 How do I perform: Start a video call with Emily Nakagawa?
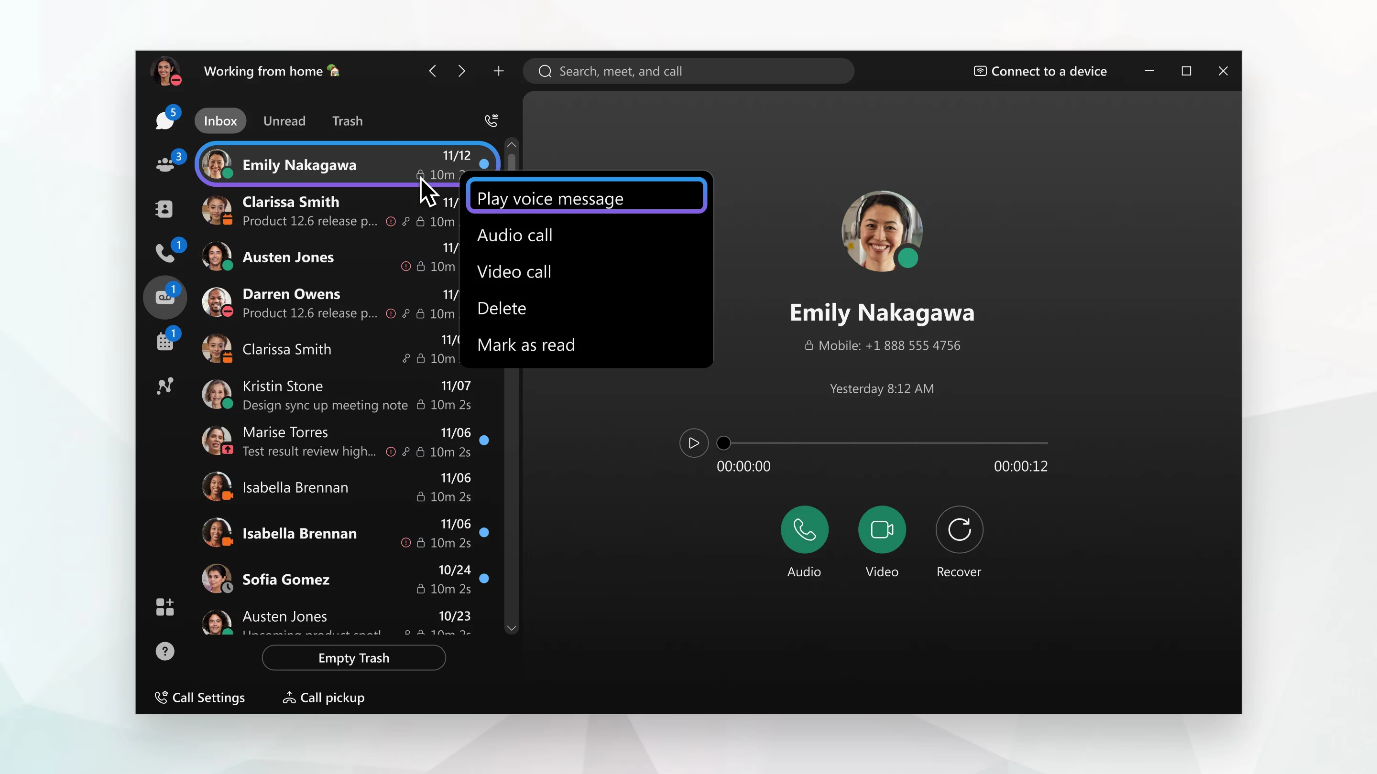point(882,529)
